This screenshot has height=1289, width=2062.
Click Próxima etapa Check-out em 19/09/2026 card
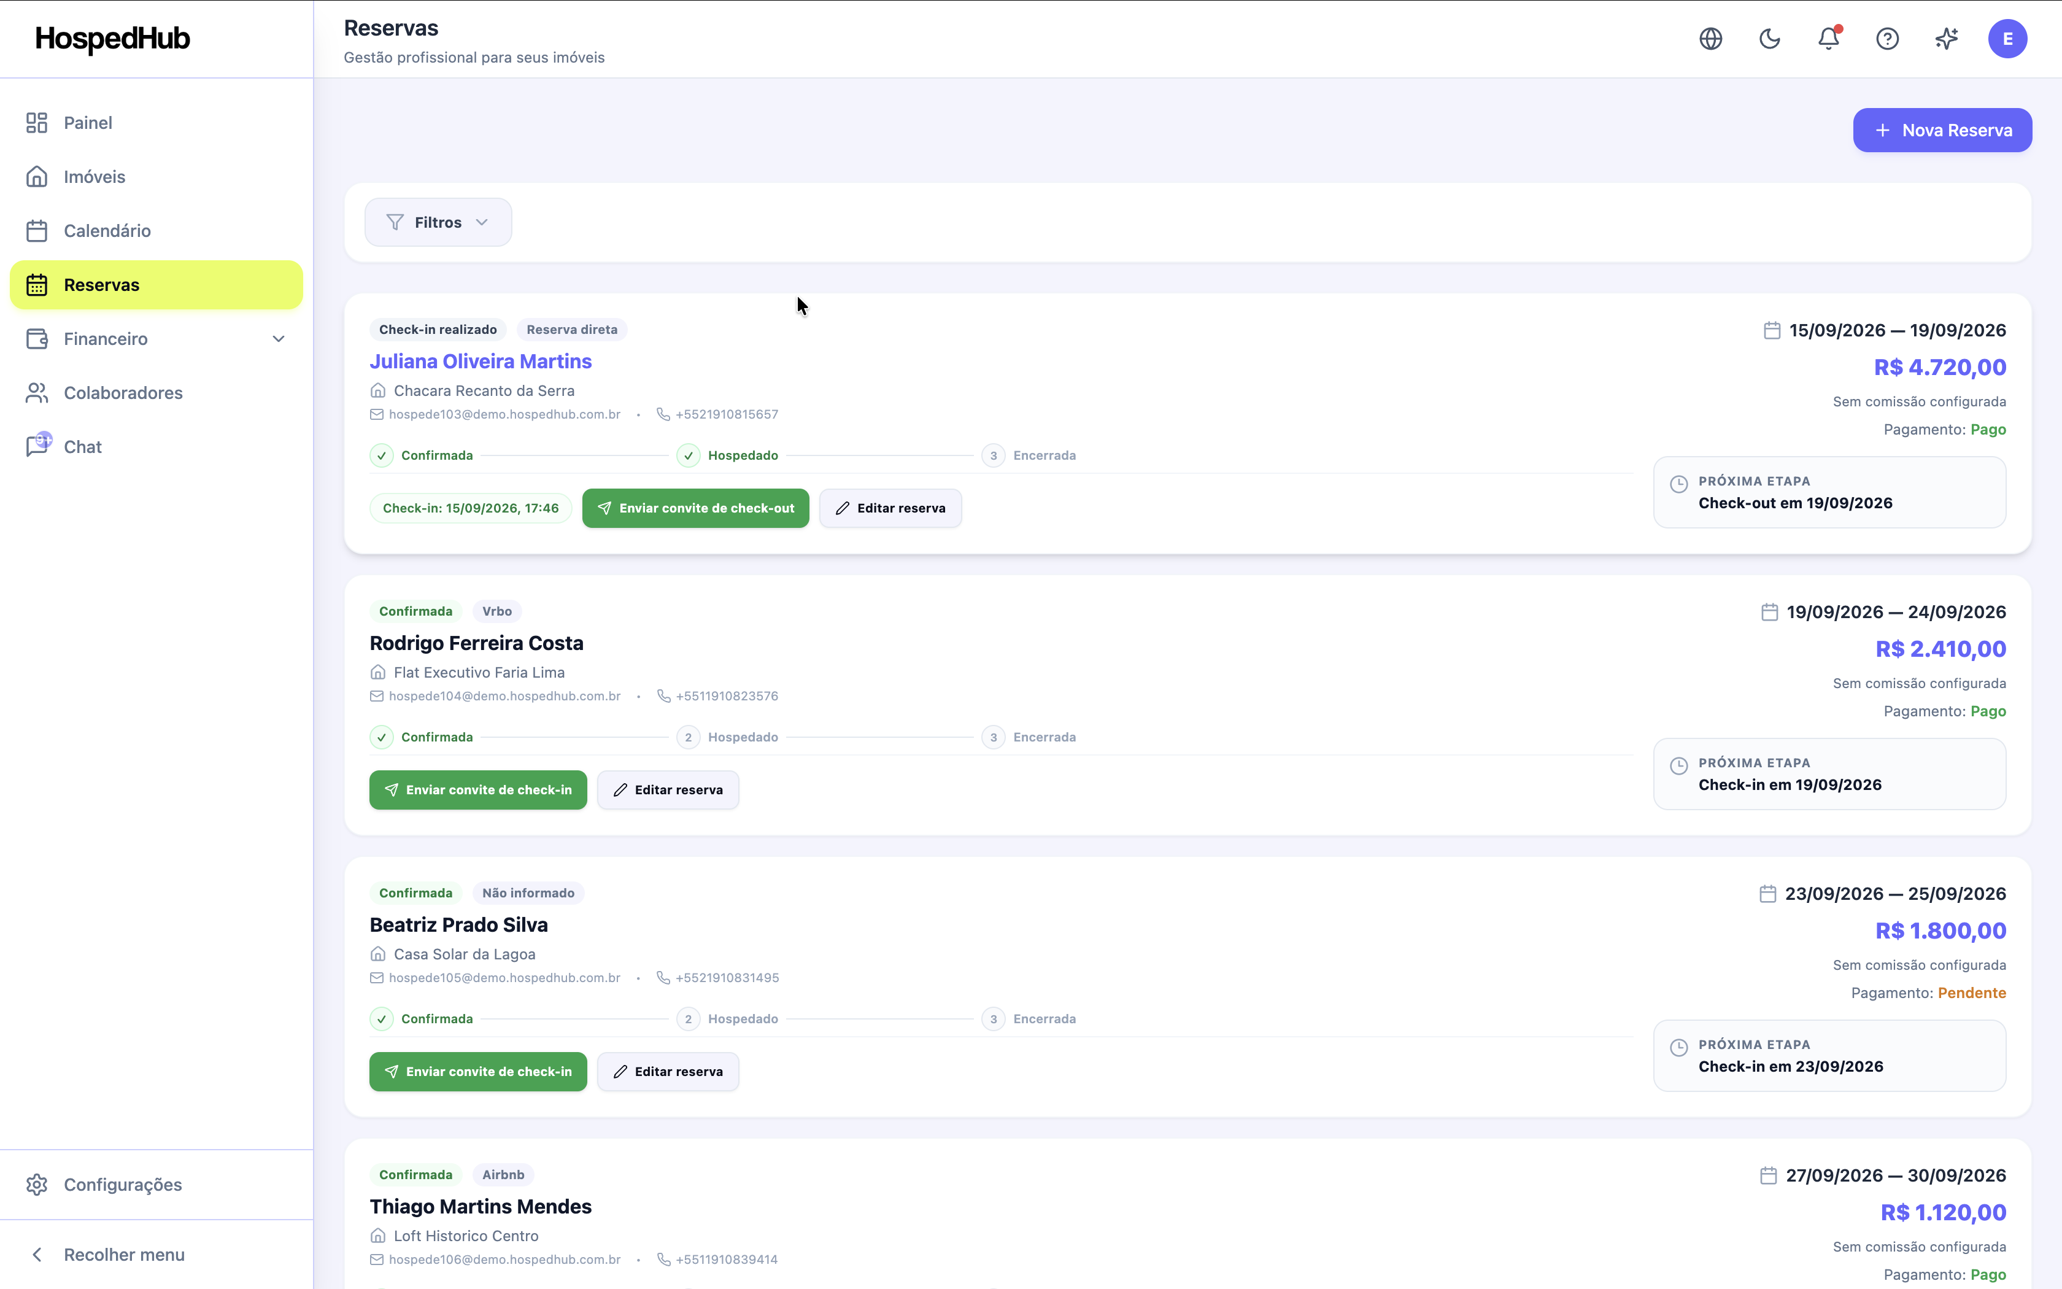coord(1829,493)
